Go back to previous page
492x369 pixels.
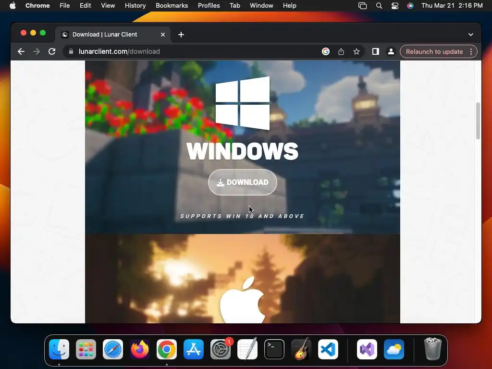[21, 51]
